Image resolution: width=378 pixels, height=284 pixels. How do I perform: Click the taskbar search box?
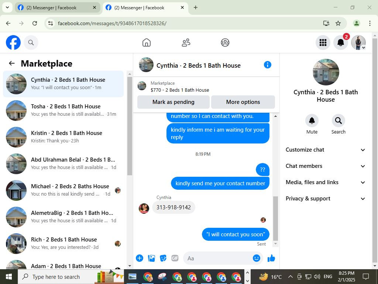click(x=71, y=277)
